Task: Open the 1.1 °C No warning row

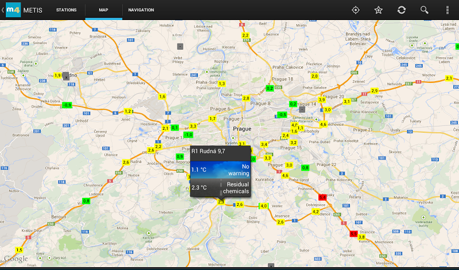Action: pos(220,169)
